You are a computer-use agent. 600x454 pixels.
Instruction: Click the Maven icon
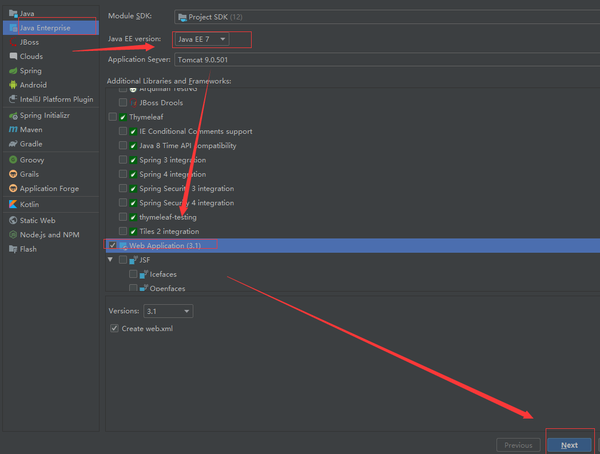coord(13,130)
